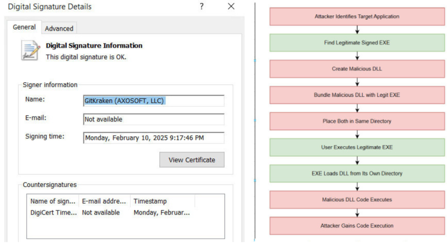Click the User Executes Legitimate EXE box

pyautogui.click(x=357, y=147)
